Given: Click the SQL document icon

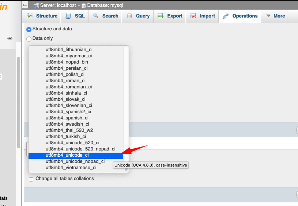Looking at the screenshot, I should coord(68,16).
